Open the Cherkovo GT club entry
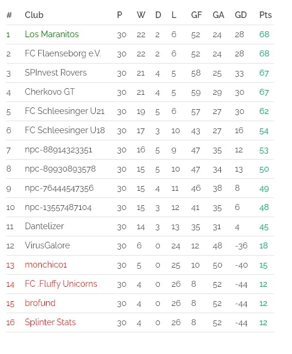The image size is (292, 354). 50,92
